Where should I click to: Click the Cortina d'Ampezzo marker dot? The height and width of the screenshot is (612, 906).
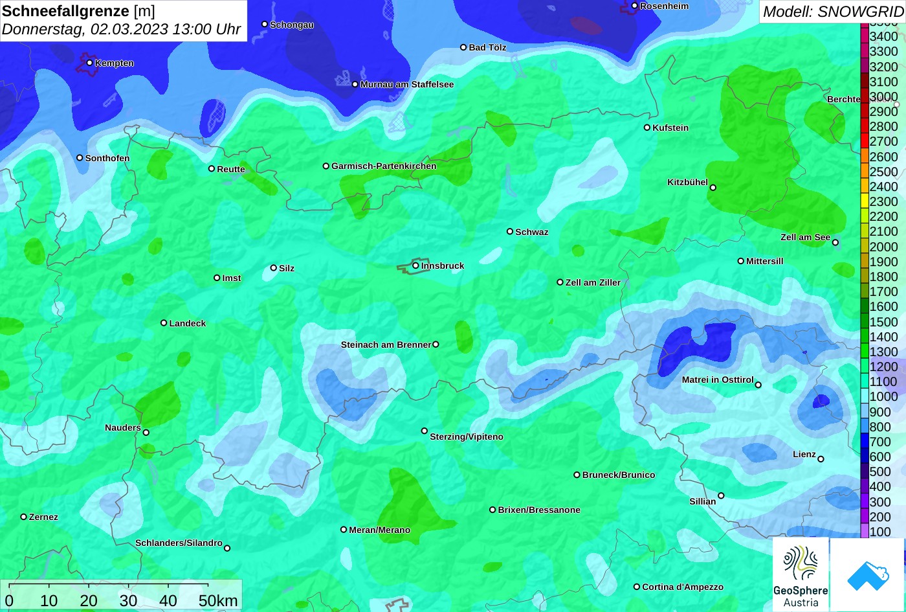[637, 587]
